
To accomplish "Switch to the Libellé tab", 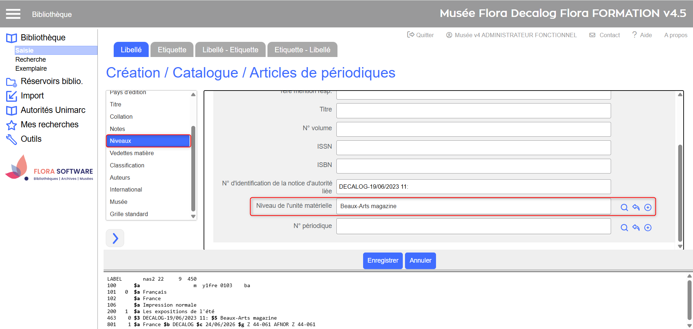I will tap(131, 50).
